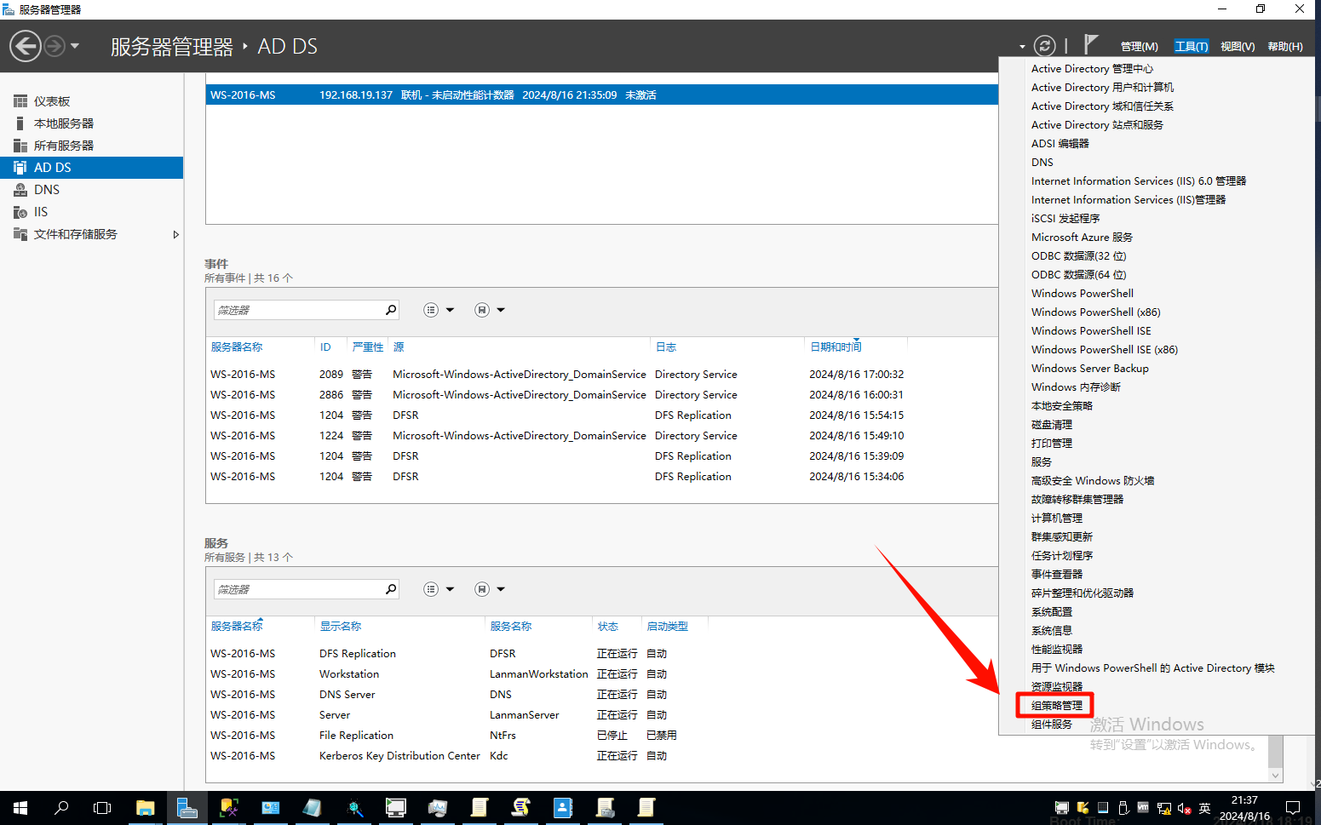Open the 帮助(H) menu
Viewport: 1321px width, 825px height.
[x=1285, y=47]
